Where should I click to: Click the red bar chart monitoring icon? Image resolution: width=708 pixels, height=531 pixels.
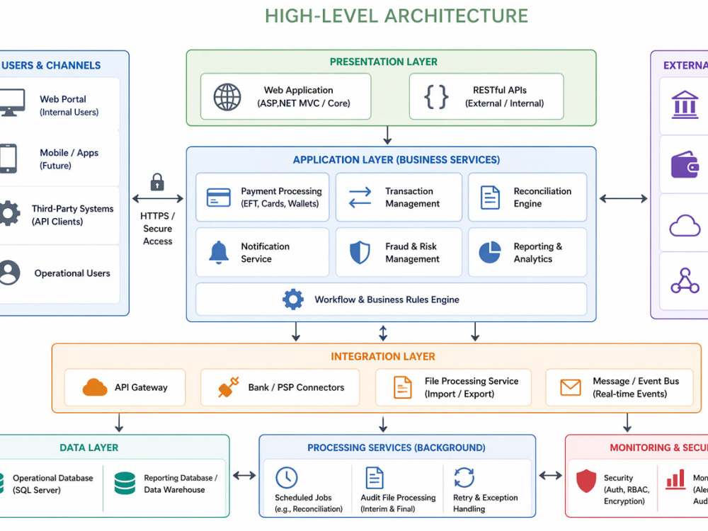(676, 479)
